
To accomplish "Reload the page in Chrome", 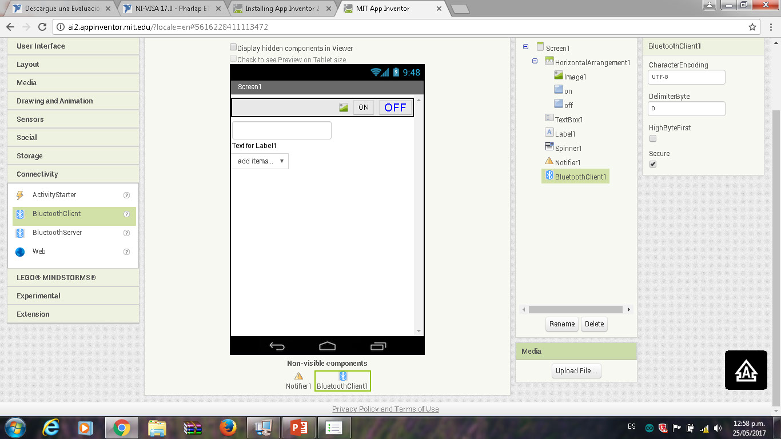I will [x=42, y=27].
